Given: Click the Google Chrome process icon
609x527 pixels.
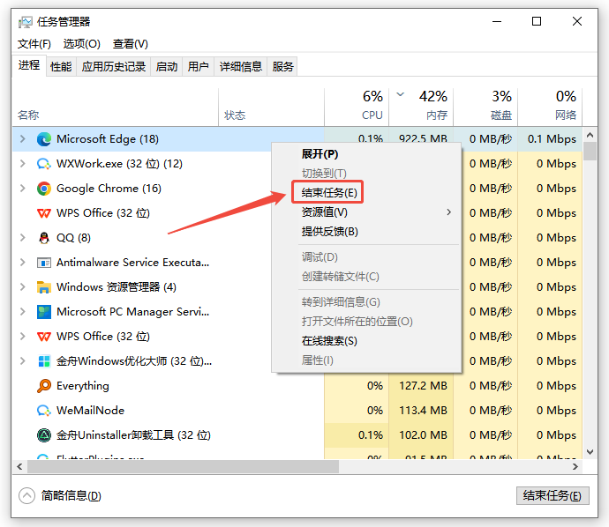Looking at the screenshot, I should point(44,189).
